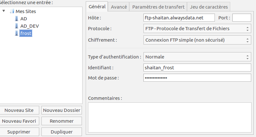Screen dimensions: 256x137
Task: Click the AD_DEV site server icon
Action: click(x=17, y=26)
